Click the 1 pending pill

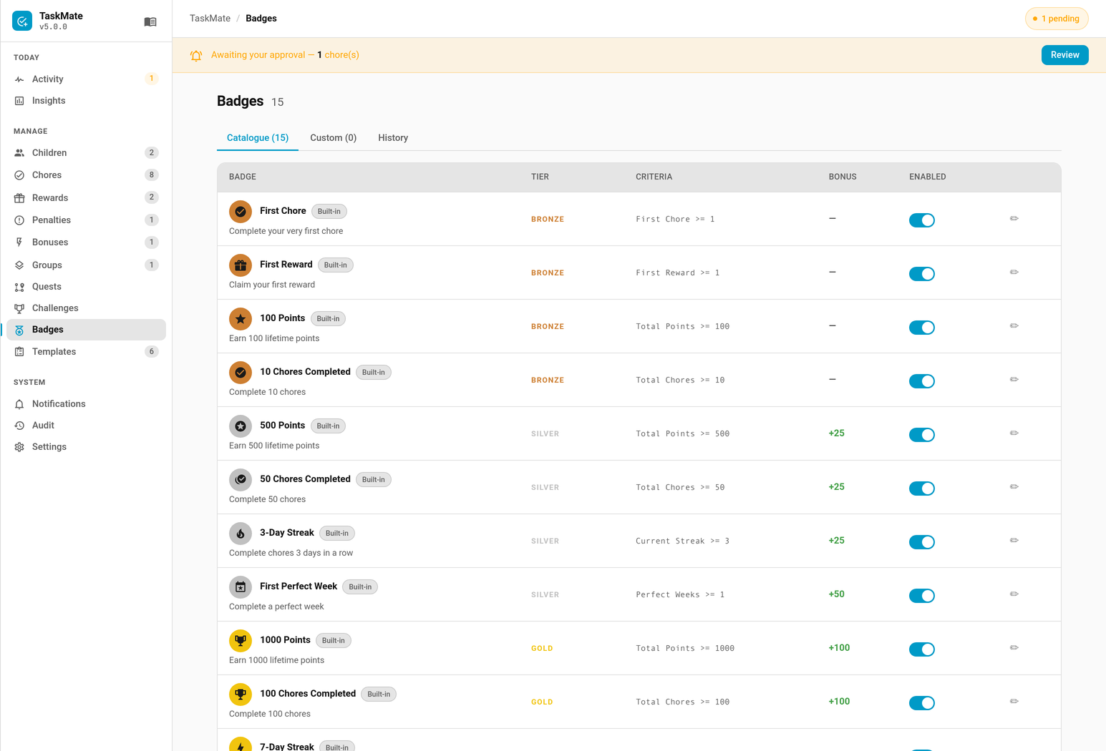[x=1057, y=19]
